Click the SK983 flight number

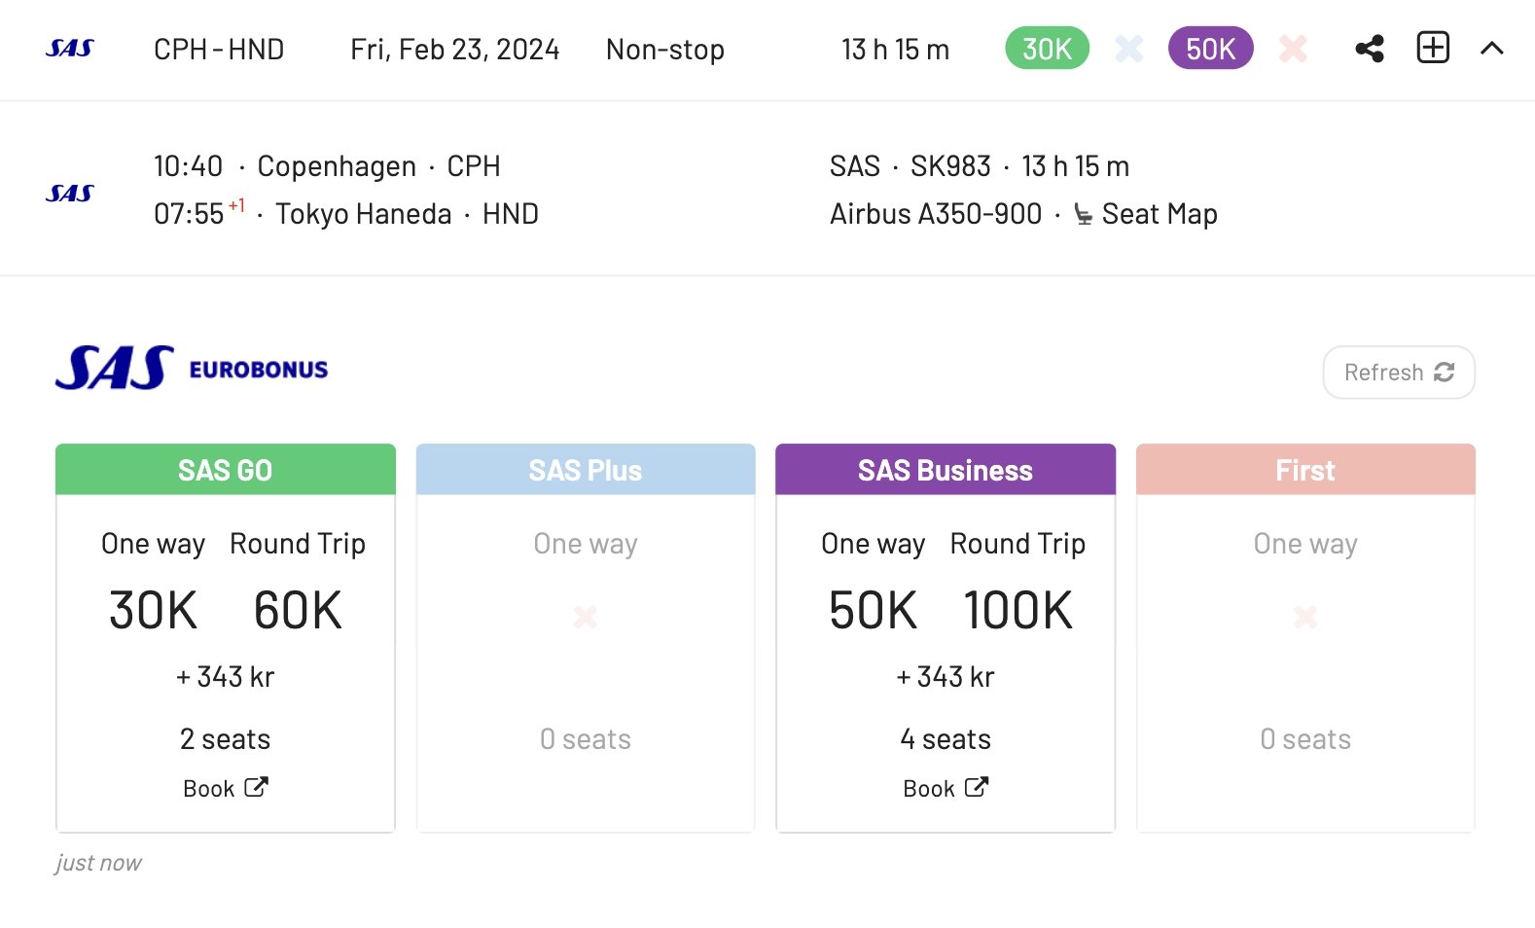pyautogui.click(x=950, y=166)
